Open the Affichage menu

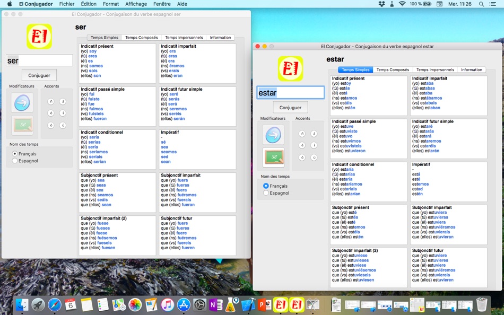pyautogui.click(x=136, y=4)
